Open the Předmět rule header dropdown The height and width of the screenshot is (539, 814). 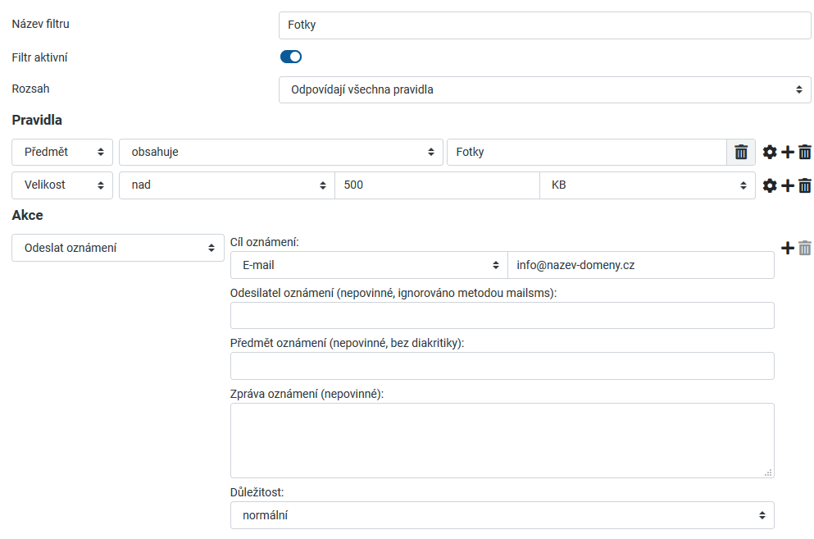62,152
